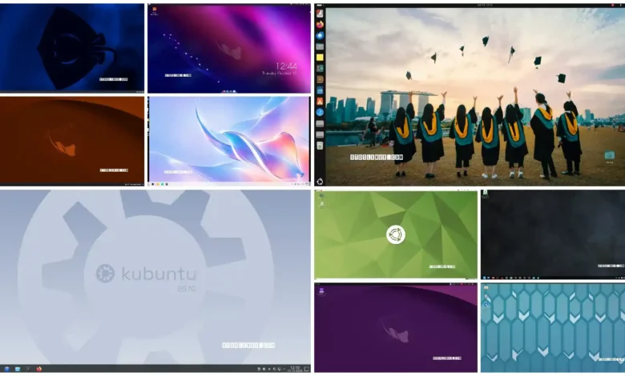Image resolution: width=625 pixels, height=376 pixels.
Task: Open the volume icon in Kubuntu system tray
Action: point(264,370)
